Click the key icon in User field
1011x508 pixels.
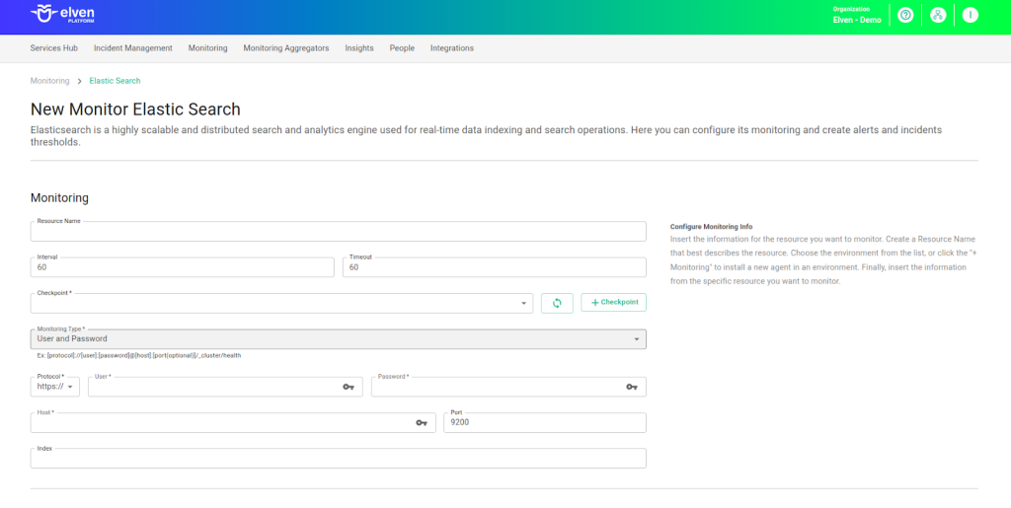coord(349,387)
